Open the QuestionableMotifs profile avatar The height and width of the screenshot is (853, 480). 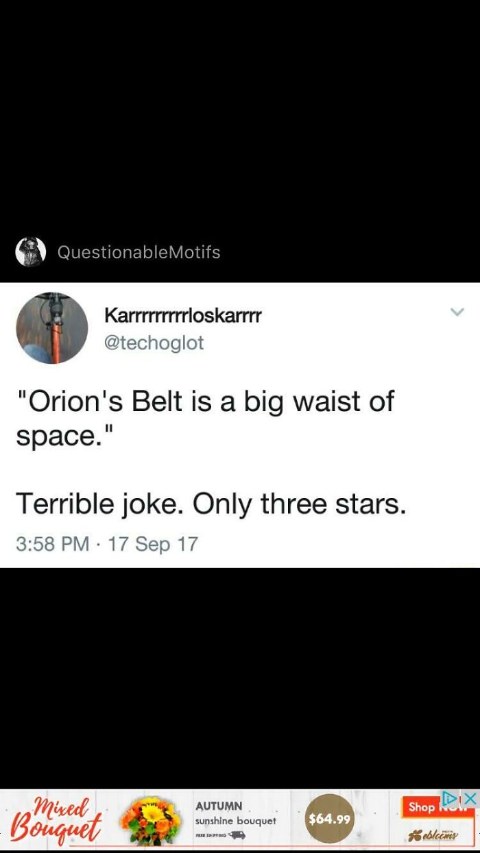point(30,252)
